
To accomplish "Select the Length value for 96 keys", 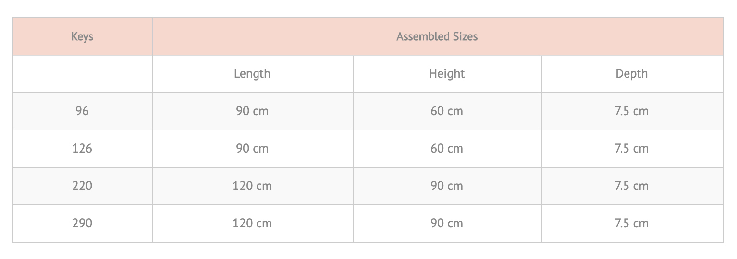I will coord(252,111).
